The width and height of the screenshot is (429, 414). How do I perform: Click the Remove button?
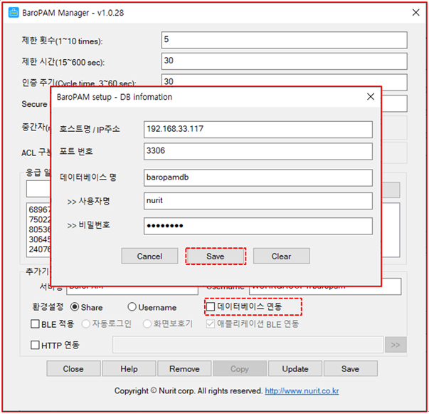pyautogui.click(x=184, y=369)
